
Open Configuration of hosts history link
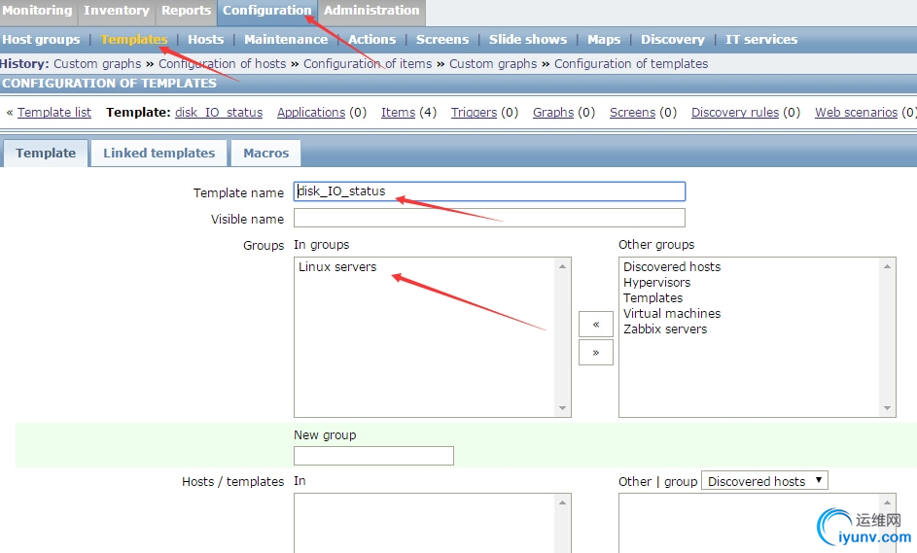pyautogui.click(x=223, y=64)
